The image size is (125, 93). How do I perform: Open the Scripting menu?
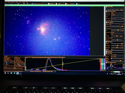23,2
